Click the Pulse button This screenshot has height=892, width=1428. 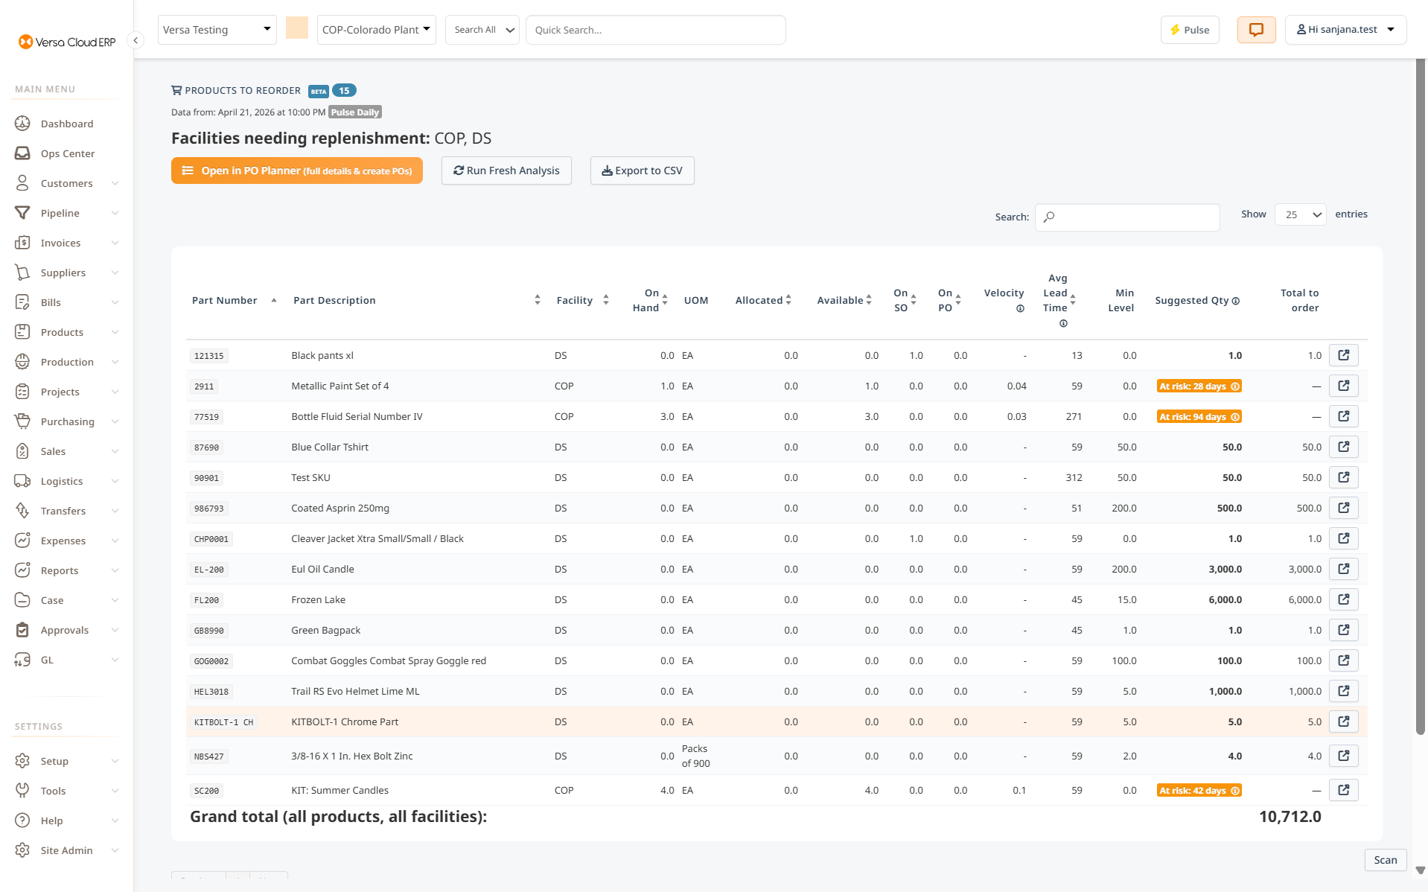click(x=1190, y=30)
